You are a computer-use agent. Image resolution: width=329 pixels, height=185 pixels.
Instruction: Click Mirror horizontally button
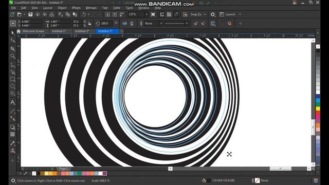pyautogui.click(x=124, y=23)
